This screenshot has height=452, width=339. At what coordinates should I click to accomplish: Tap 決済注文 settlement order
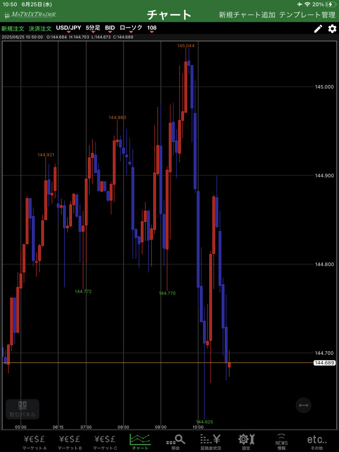(x=40, y=29)
